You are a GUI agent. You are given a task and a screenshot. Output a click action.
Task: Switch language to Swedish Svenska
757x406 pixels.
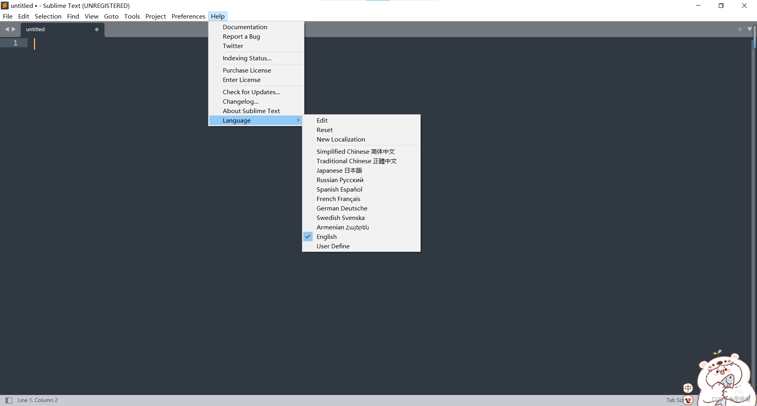pyautogui.click(x=361, y=218)
